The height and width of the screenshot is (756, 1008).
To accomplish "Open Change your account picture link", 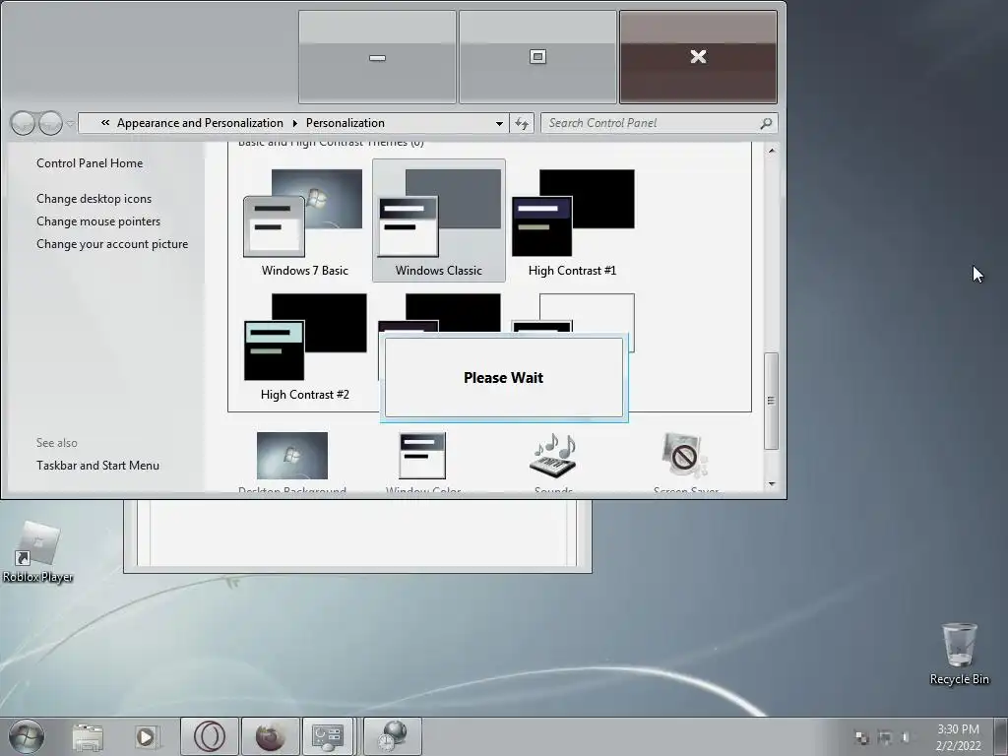I will (112, 244).
